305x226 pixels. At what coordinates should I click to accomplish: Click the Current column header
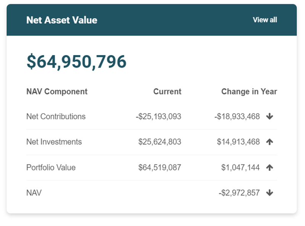pos(167,91)
